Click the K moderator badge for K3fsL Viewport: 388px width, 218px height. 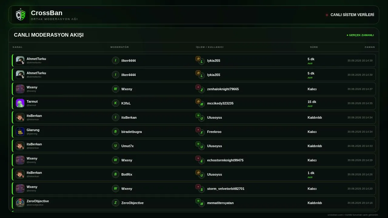point(115,103)
